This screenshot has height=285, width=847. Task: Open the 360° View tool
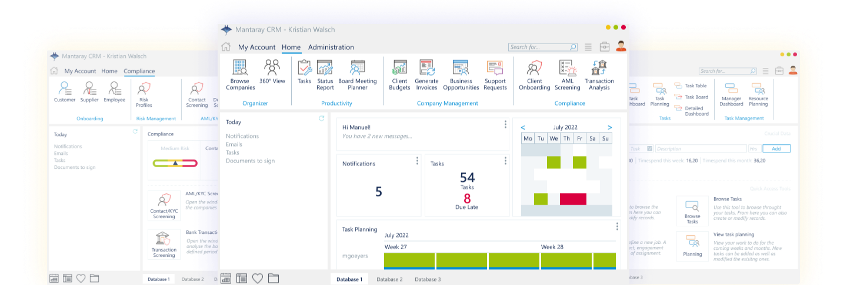pos(272,72)
